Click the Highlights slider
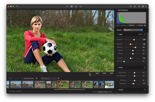Viewport: 155px width, 102px height. [133, 44]
